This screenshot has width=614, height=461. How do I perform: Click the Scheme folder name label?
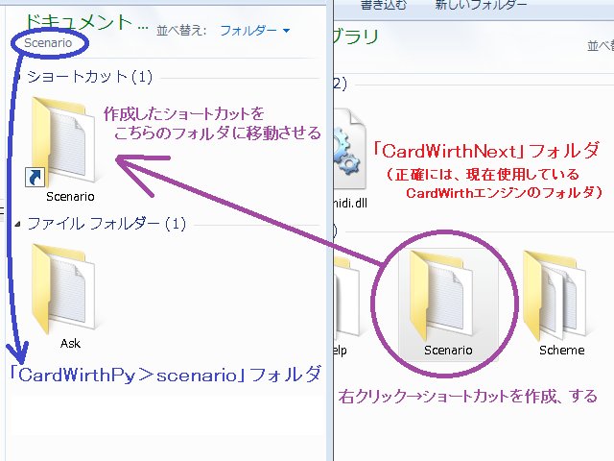tap(561, 350)
